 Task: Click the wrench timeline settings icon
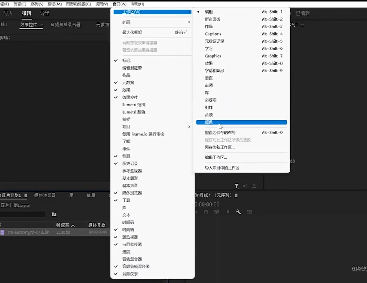click(x=238, y=212)
